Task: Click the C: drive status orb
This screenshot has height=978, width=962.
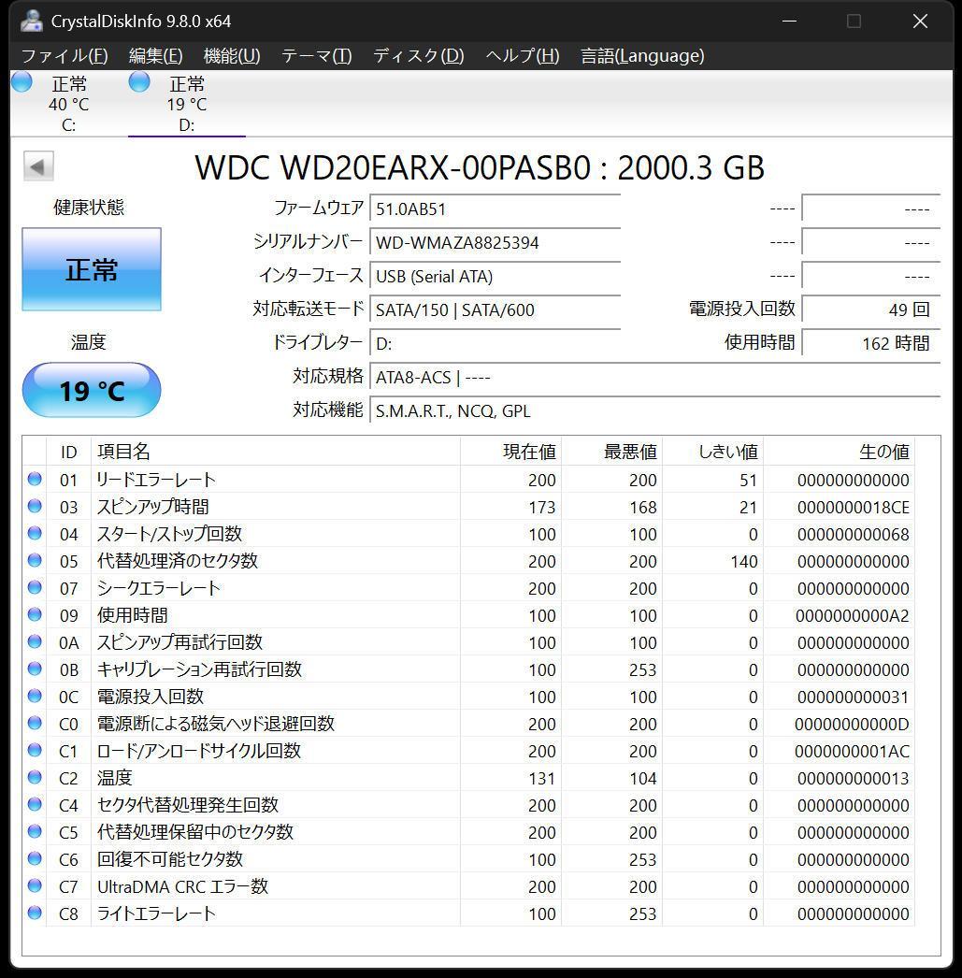Action: [x=22, y=81]
